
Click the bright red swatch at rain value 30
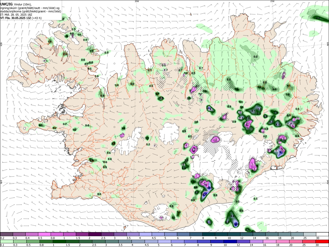click(322, 241)
